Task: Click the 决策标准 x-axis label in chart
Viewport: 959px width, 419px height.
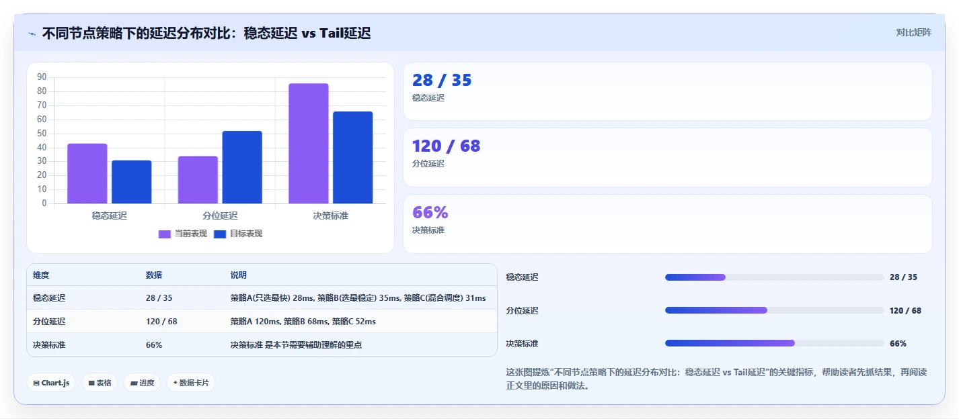Action: [x=330, y=216]
